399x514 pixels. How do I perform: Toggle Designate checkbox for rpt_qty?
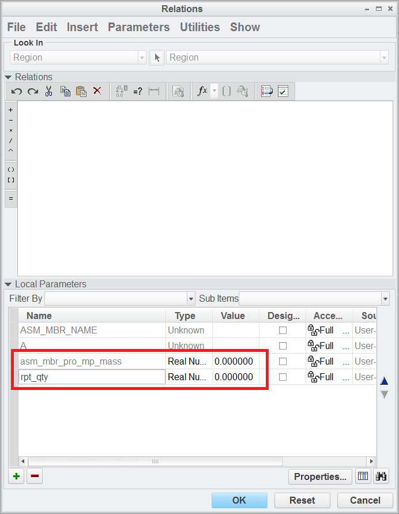point(283,377)
